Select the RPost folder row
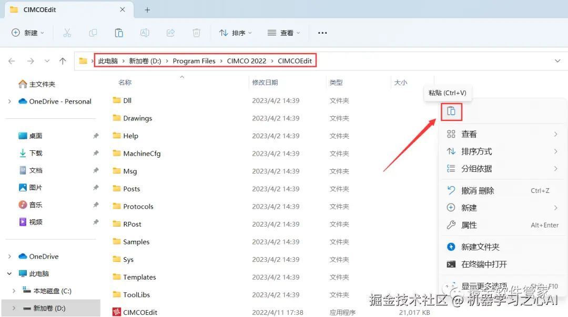 click(x=272, y=224)
